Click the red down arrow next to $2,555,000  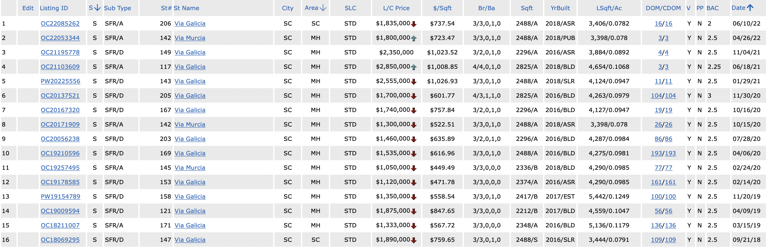pyautogui.click(x=414, y=82)
